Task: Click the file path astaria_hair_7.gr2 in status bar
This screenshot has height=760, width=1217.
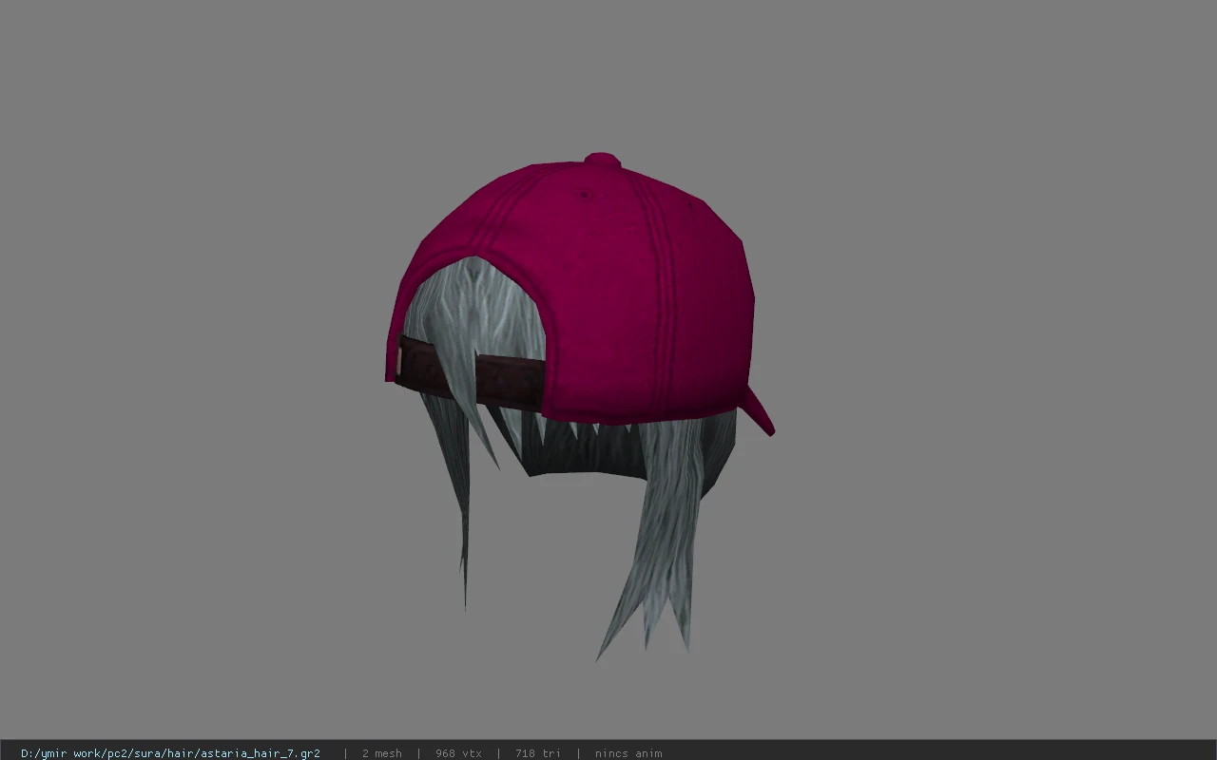Action: coord(170,753)
